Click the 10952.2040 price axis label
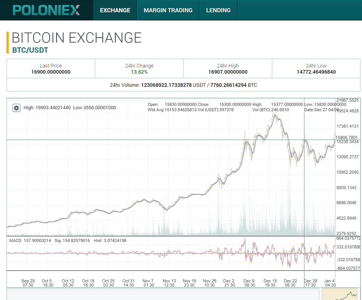The height and width of the screenshot is (300, 362). pos(347,172)
